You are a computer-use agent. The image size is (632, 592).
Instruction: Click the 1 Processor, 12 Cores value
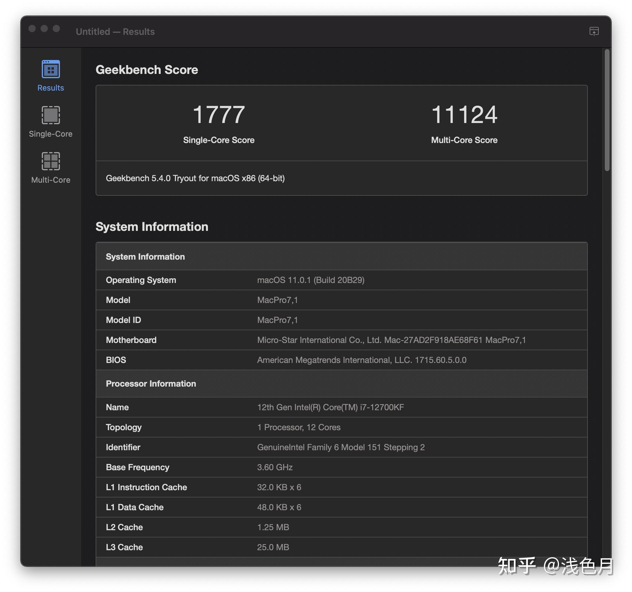point(298,427)
